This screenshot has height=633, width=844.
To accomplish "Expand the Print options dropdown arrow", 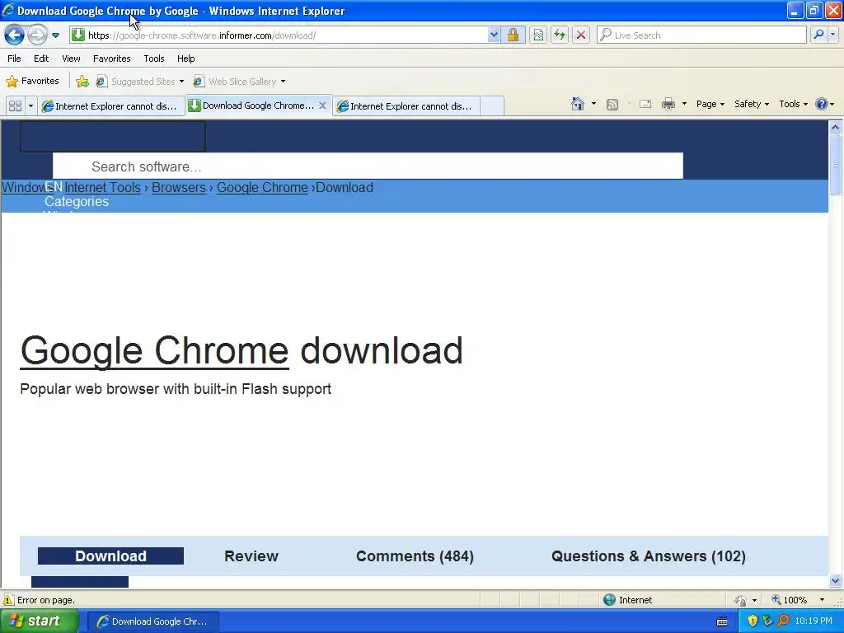I will tap(684, 104).
